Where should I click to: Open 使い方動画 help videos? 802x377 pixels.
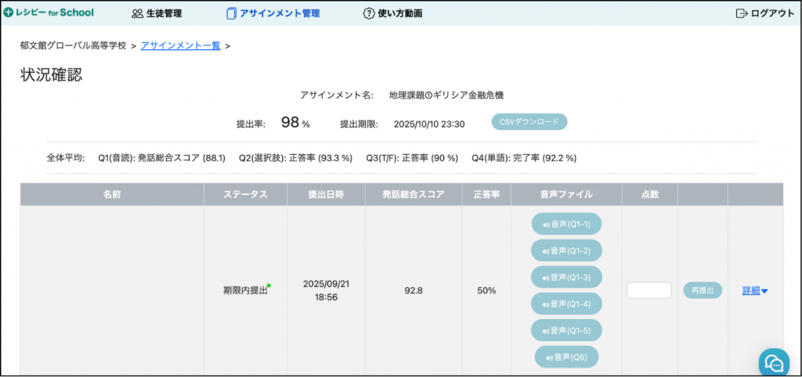pyautogui.click(x=392, y=13)
